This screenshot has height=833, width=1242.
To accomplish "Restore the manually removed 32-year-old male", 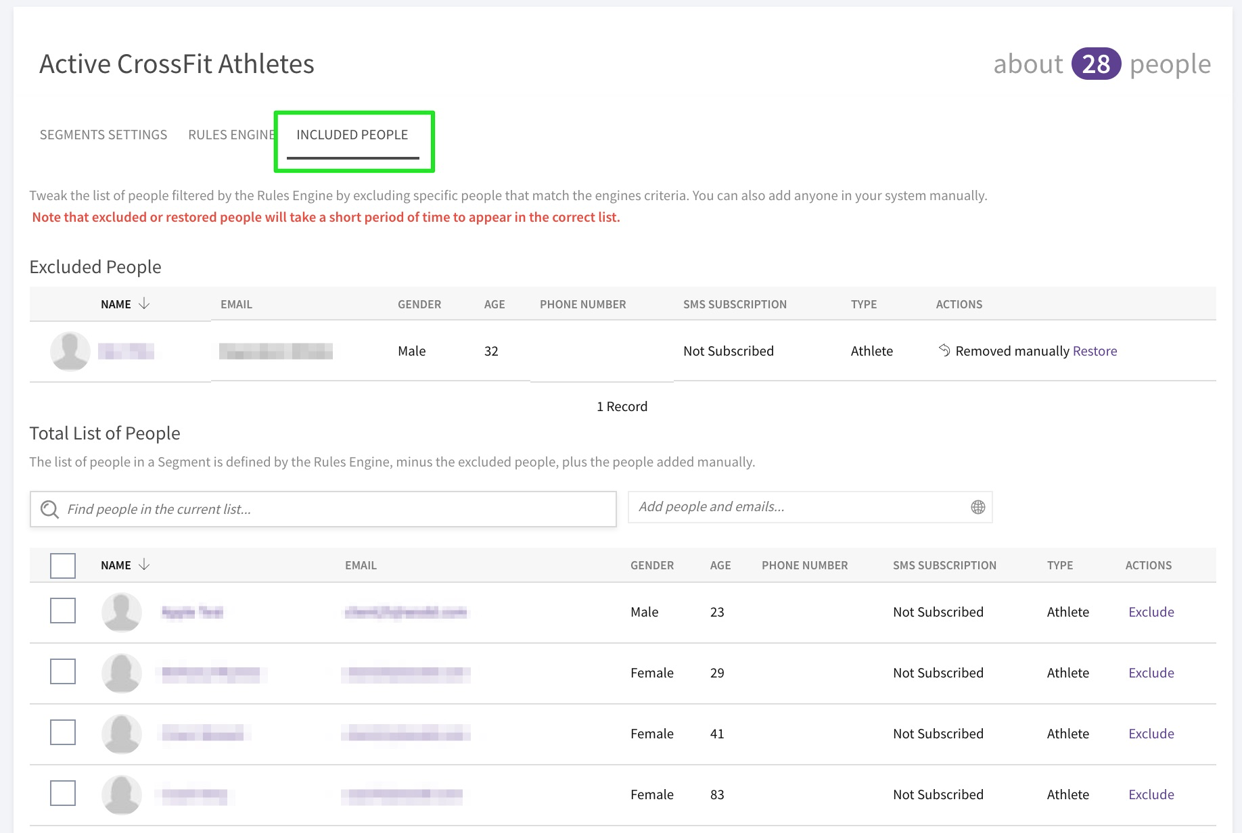I will click(1095, 351).
